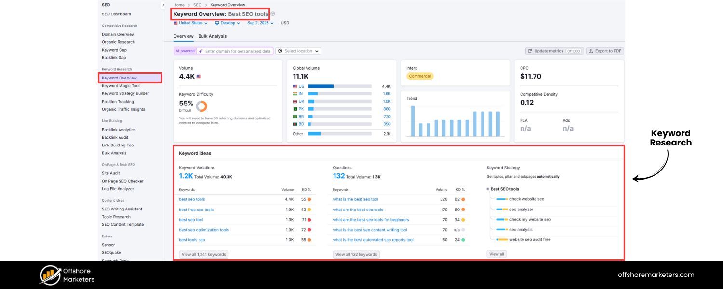
Task: Collapse the left SEO tools sidebar
Action: pos(163,5)
